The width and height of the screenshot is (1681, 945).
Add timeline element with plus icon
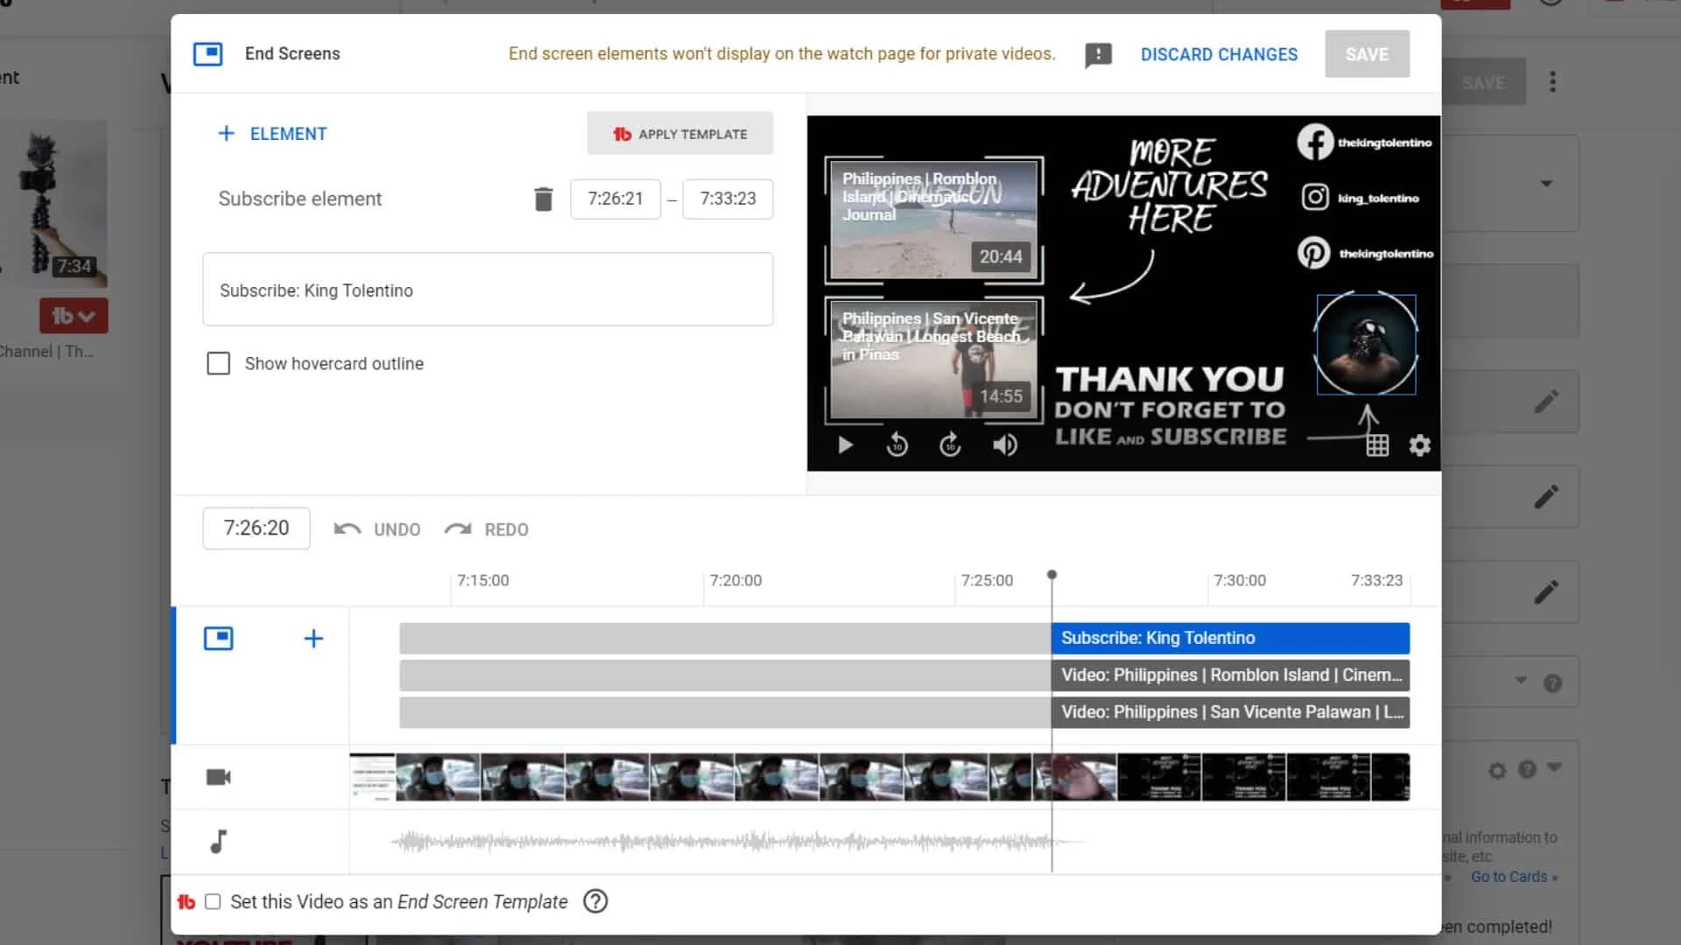coord(313,639)
